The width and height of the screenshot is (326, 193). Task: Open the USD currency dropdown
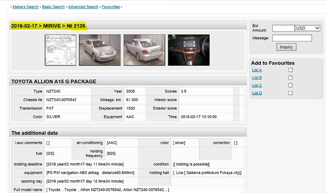[308, 28]
